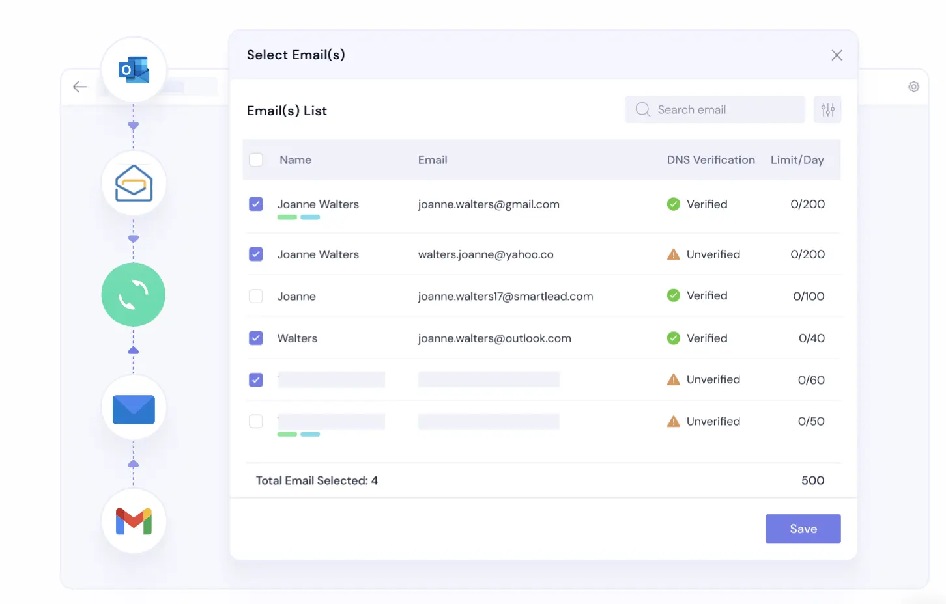The height and width of the screenshot is (604, 946).
Task: Click the Limit/Day column header
Action: tap(797, 160)
